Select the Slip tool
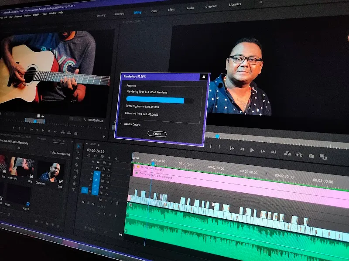 click(76, 171)
